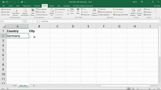Image resolution: width=161 pixels, height=90 pixels.
Task: Click Consolidate in Data Tools
Action: (x=118, y=9)
